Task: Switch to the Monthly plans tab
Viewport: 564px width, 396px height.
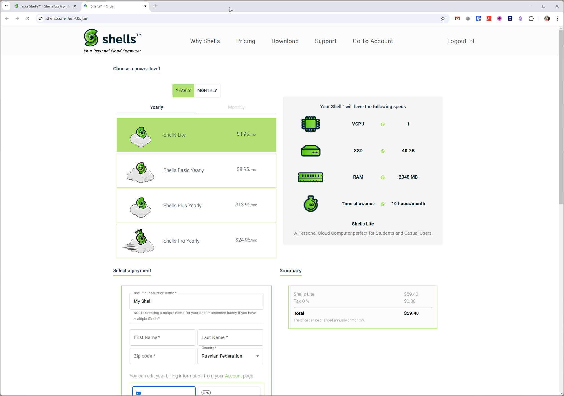Action: [236, 107]
